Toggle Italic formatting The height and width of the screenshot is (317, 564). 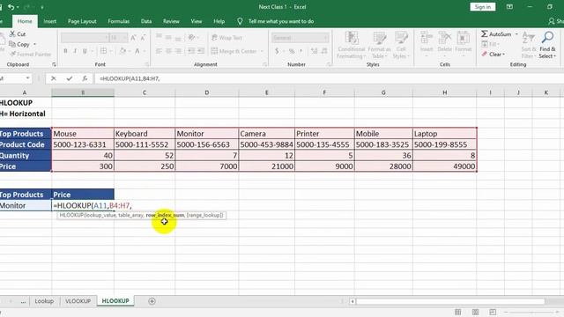[x=75, y=51]
